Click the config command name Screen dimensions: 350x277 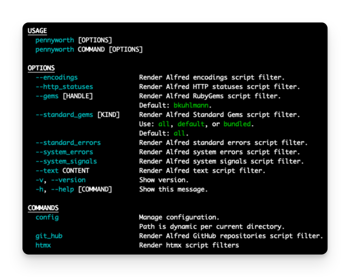point(47,217)
